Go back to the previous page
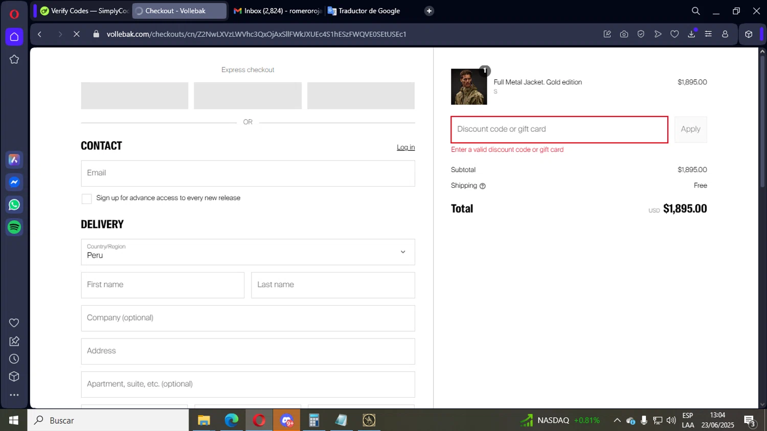 (40, 34)
